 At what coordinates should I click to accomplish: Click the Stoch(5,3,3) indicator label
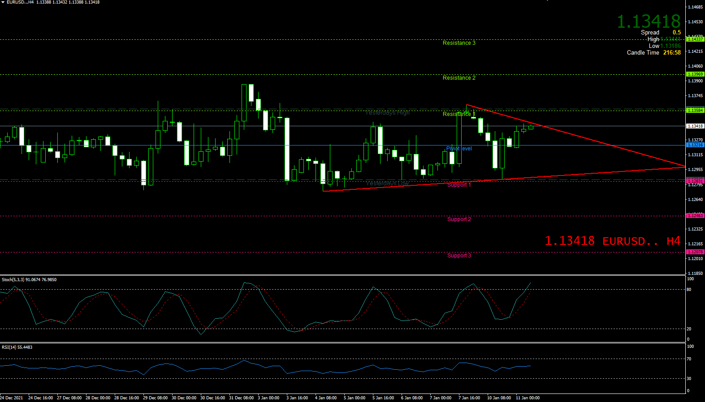29,280
